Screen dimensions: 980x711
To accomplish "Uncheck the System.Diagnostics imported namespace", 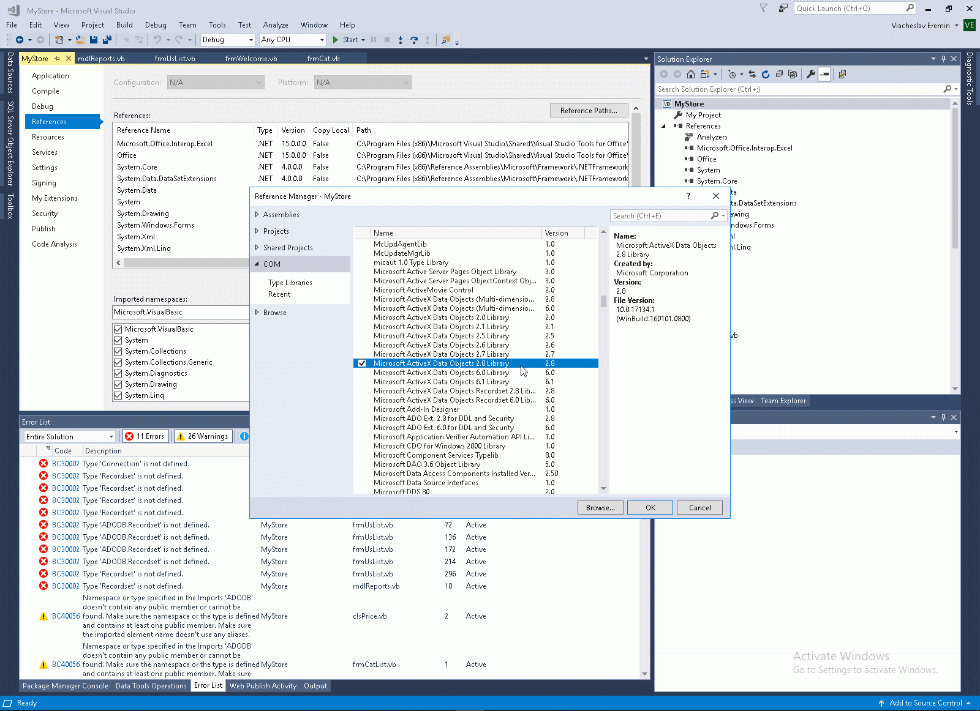I will [118, 373].
